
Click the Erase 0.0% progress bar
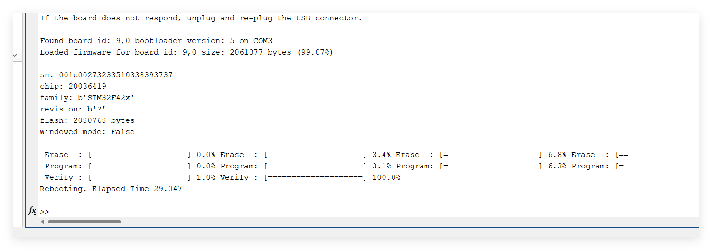point(140,155)
